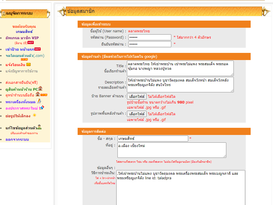The height and width of the screenshot is (205, 273).
Task: Go to จดโดเมนส่วนตัว(.com) link
Action: (x=25, y=55)
